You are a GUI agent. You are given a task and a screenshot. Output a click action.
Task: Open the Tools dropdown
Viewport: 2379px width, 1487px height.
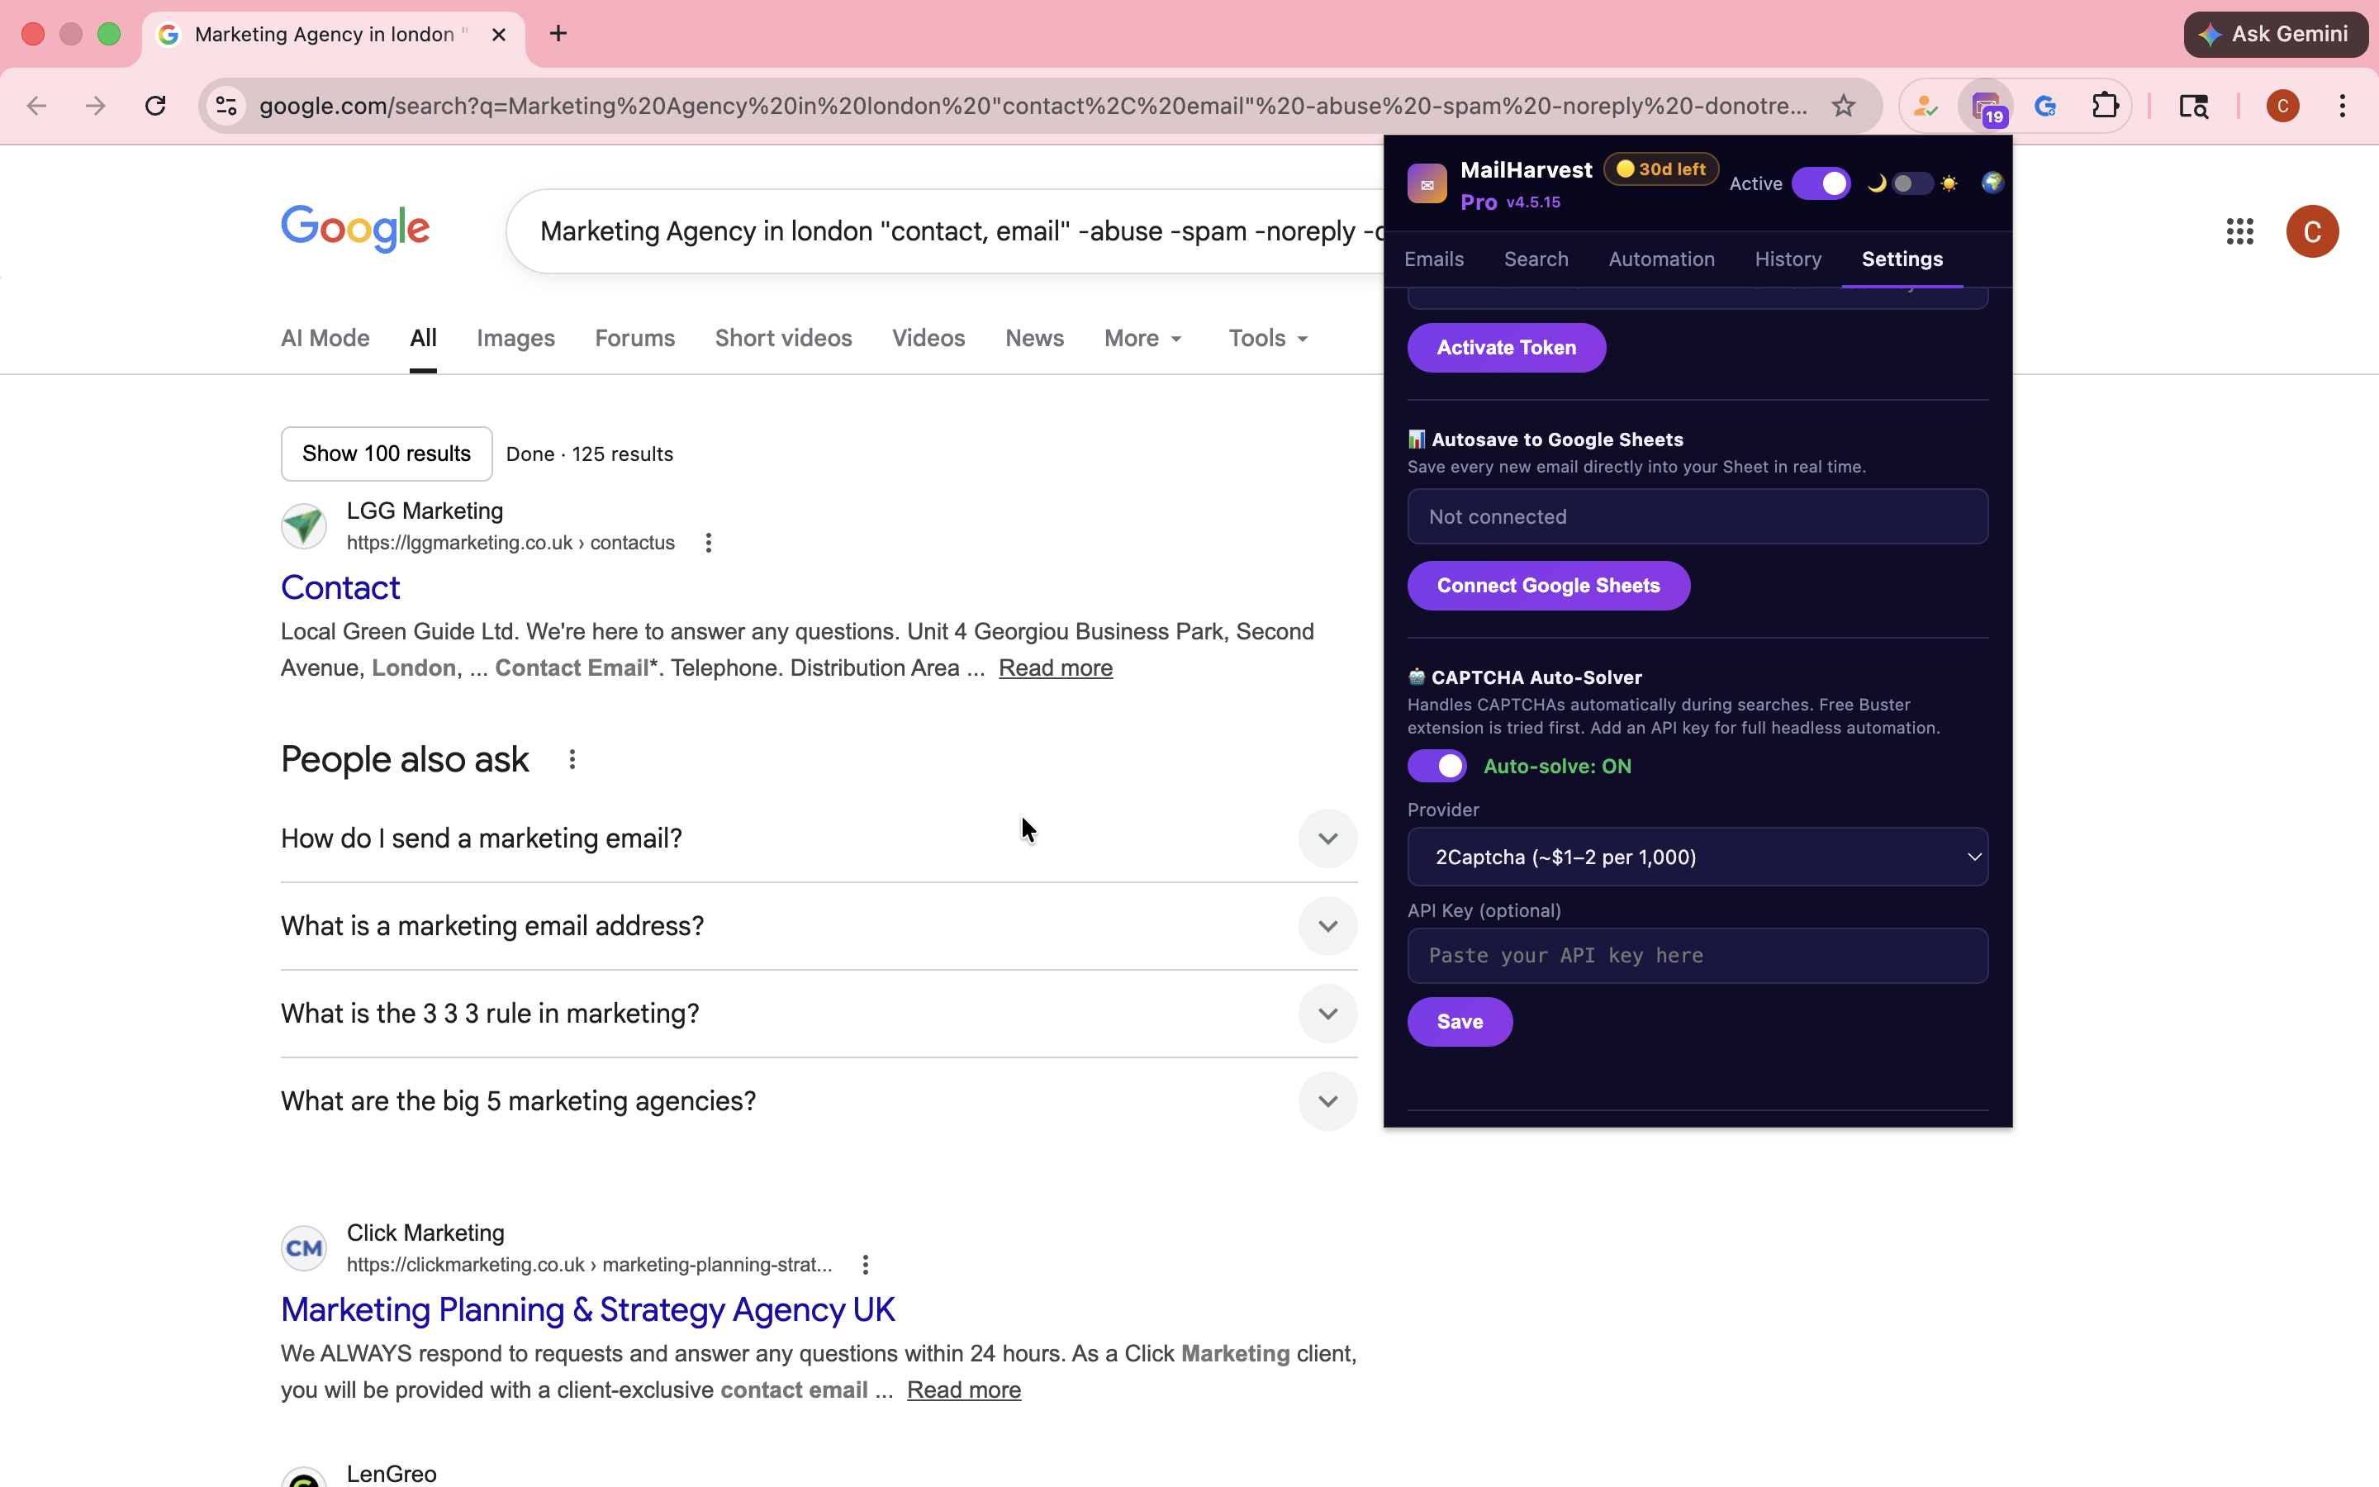pos(1268,339)
